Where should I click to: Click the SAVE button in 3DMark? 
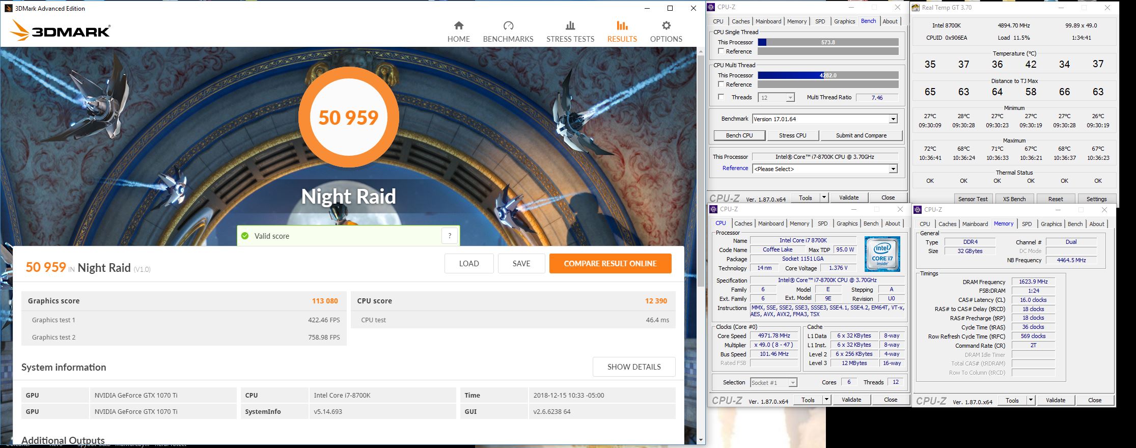[x=521, y=263]
